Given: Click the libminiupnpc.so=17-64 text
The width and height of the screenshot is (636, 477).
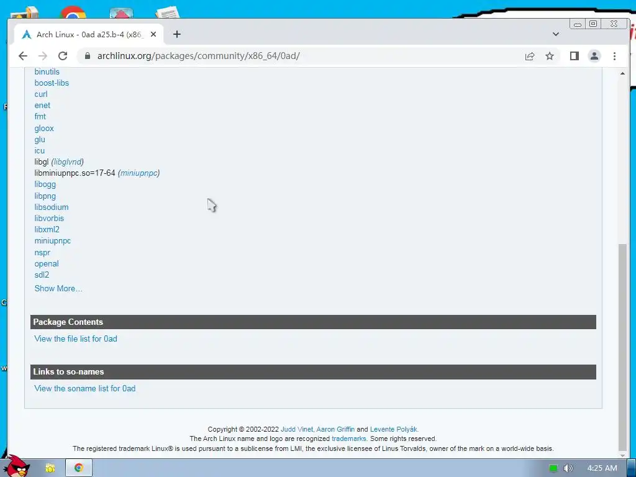Looking at the screenshot, I should pos(75,173).
